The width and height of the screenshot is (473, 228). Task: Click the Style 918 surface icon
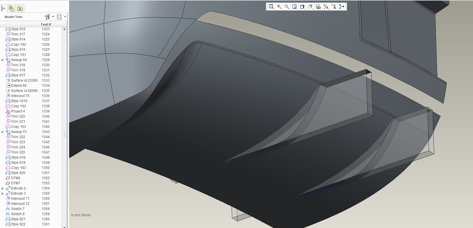pyautogui.click(x=8, y=158)
